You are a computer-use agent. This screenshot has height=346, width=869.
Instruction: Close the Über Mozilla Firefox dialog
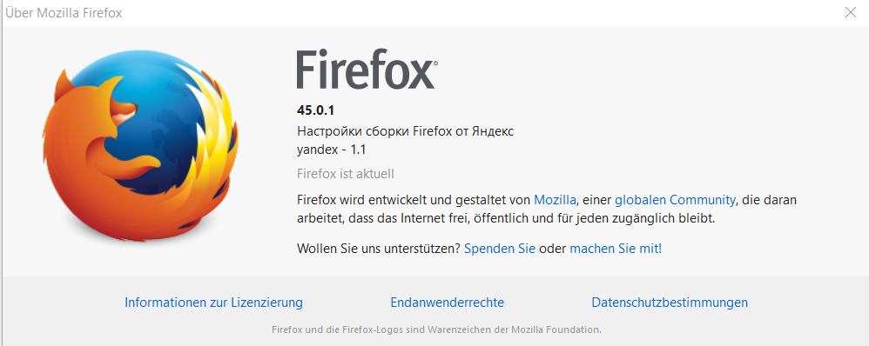tap(850, 13)
